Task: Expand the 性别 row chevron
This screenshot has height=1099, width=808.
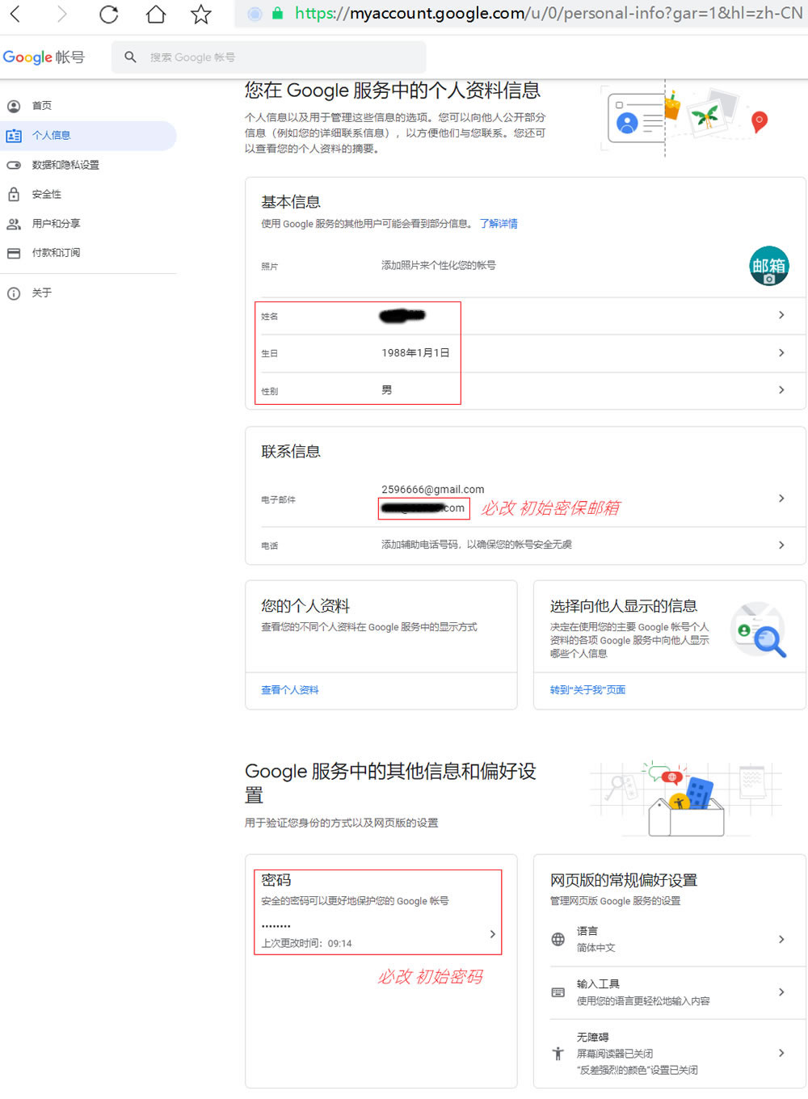Action: (781, 390)
